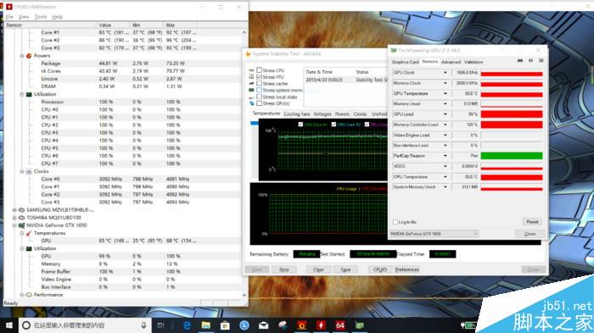Uncheck the Stress FPU checkbox
Viewport: 594px width, 333px height.
[259, 77]
